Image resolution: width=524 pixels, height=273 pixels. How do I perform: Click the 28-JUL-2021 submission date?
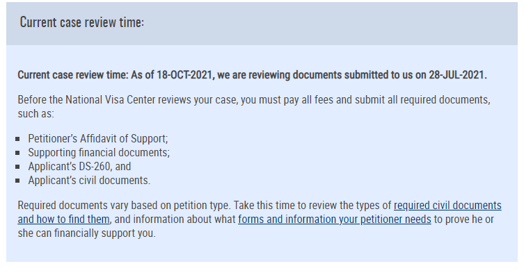tap(456, 75)
